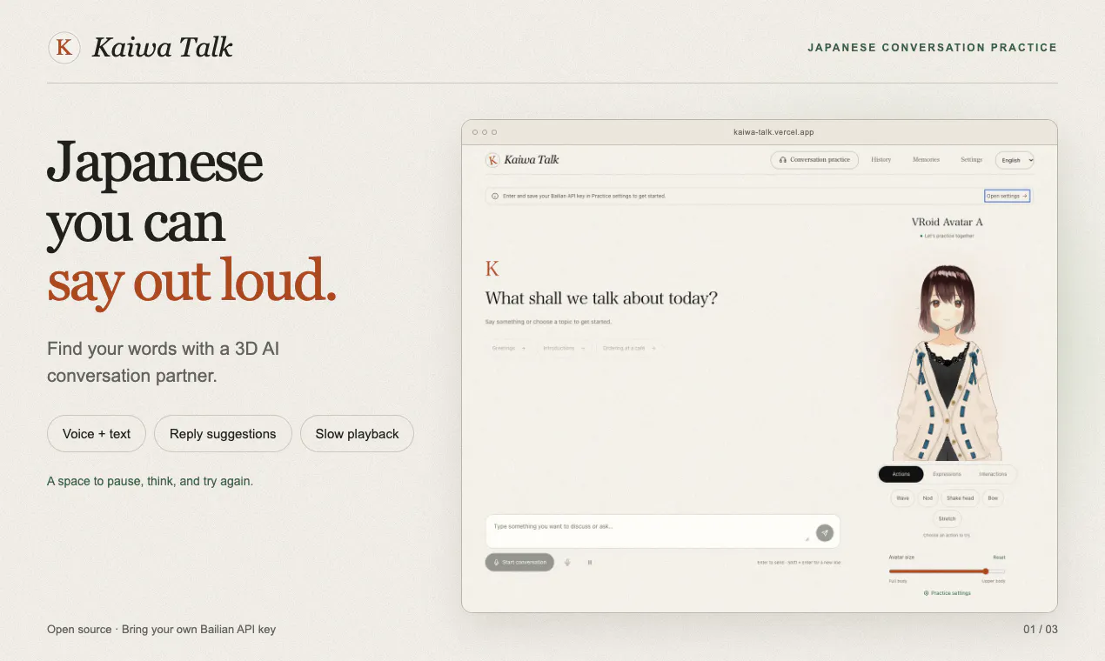
Task: Click the Kaiwa Talk K logo in page header
Action: [64, 48]
